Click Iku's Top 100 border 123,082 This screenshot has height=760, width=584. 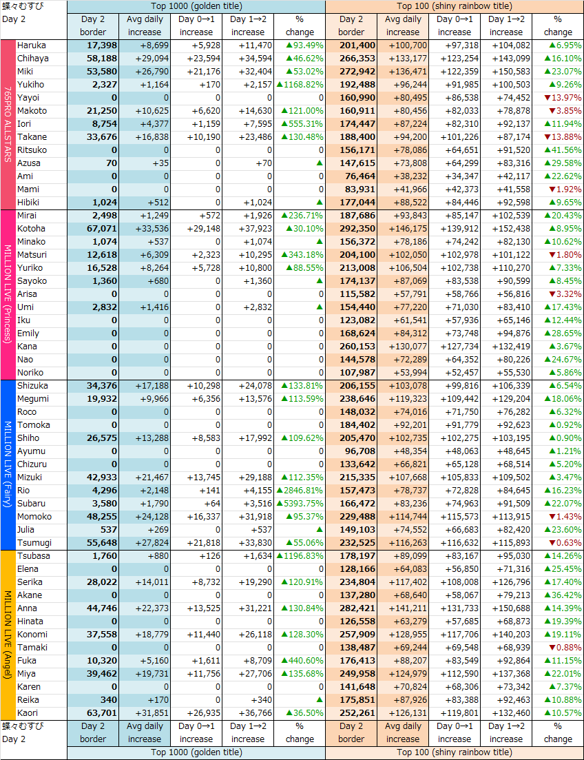[351, 320]
